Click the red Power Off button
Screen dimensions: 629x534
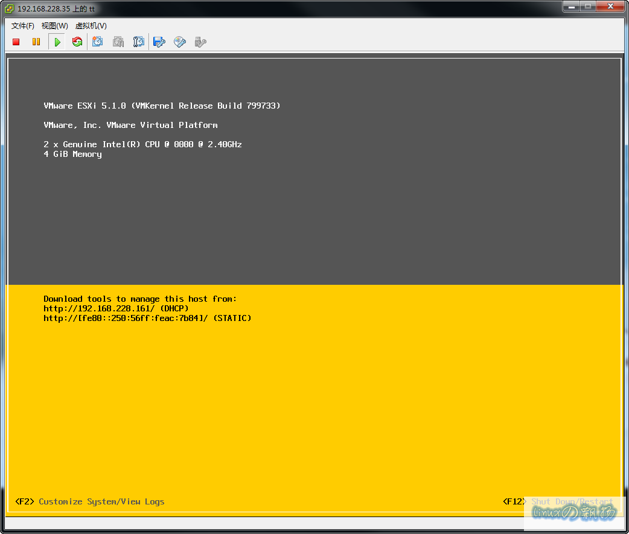16,42
